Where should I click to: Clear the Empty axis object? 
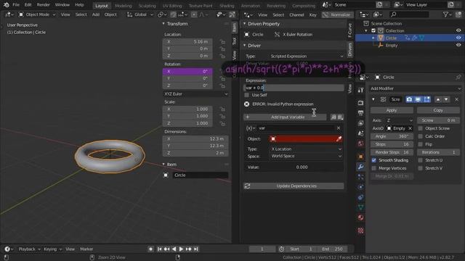pyautogui.click(x=410, y=128)
